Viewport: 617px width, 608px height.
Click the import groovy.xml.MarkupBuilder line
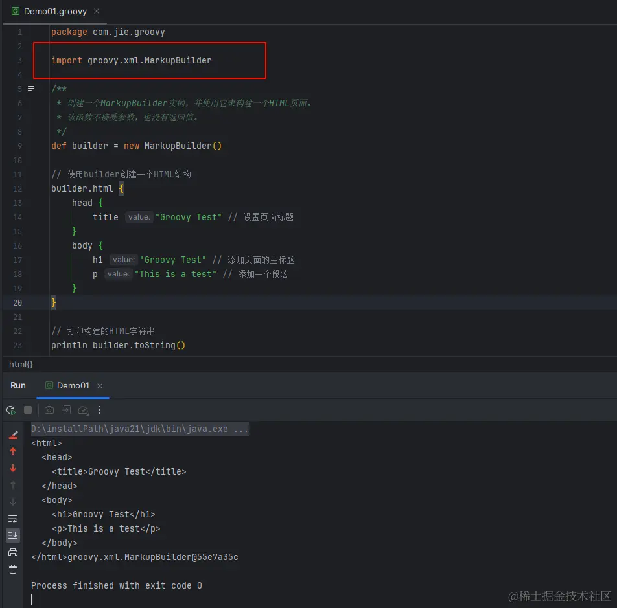[132, 60]
